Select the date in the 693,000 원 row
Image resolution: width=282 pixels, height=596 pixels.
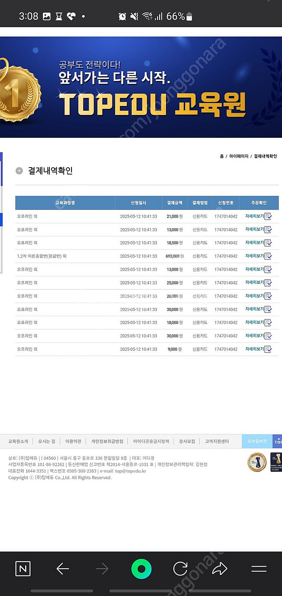pyautogui.click(x=138, y=256)
